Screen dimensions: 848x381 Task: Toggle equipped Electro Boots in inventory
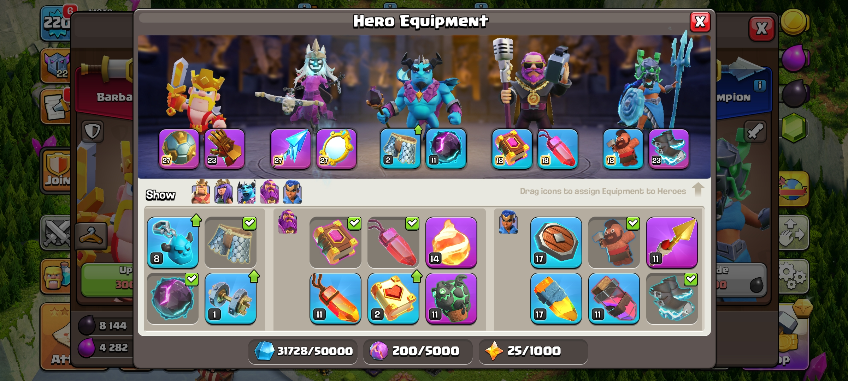(672, 298)
